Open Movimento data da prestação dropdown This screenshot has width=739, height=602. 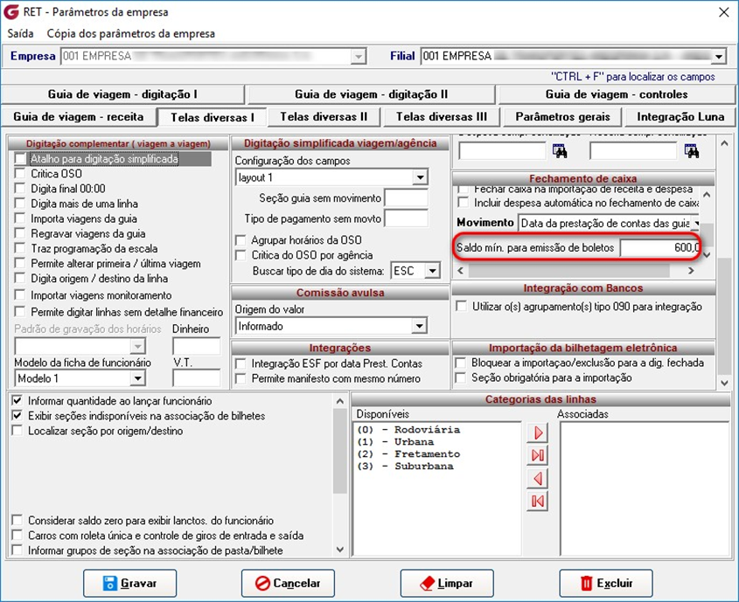point(695,223)
